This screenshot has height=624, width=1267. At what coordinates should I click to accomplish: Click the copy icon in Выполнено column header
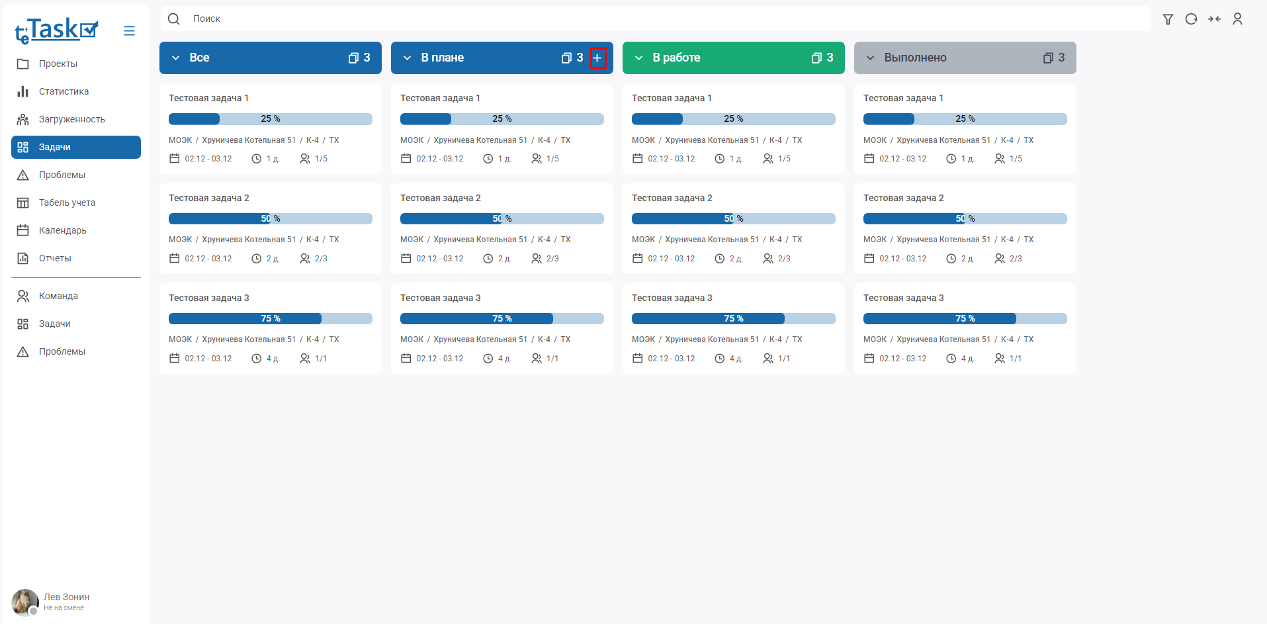click(1048, 58)
